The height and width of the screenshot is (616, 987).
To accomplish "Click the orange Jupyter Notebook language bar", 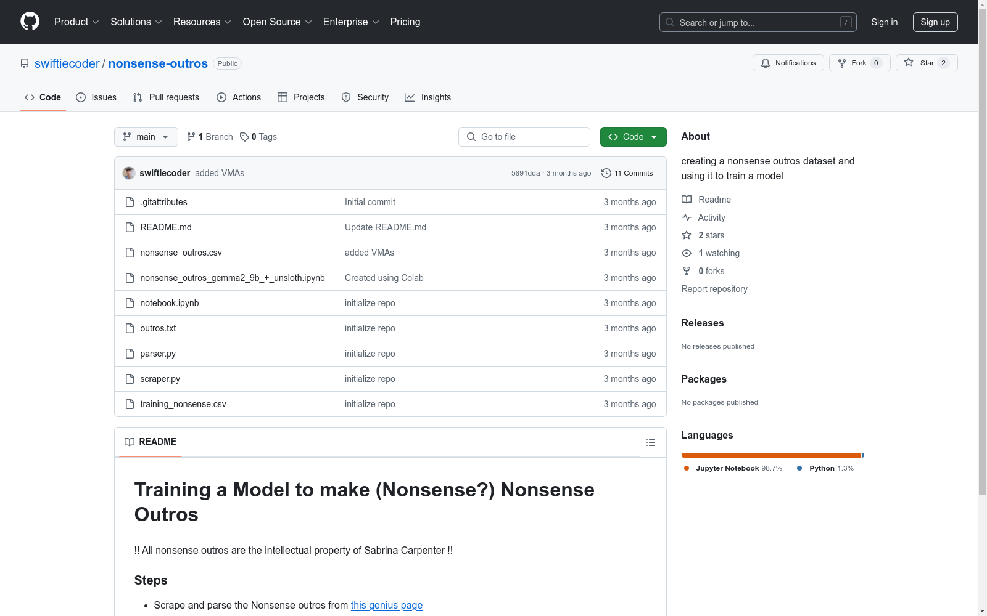I will pos(771,455).
